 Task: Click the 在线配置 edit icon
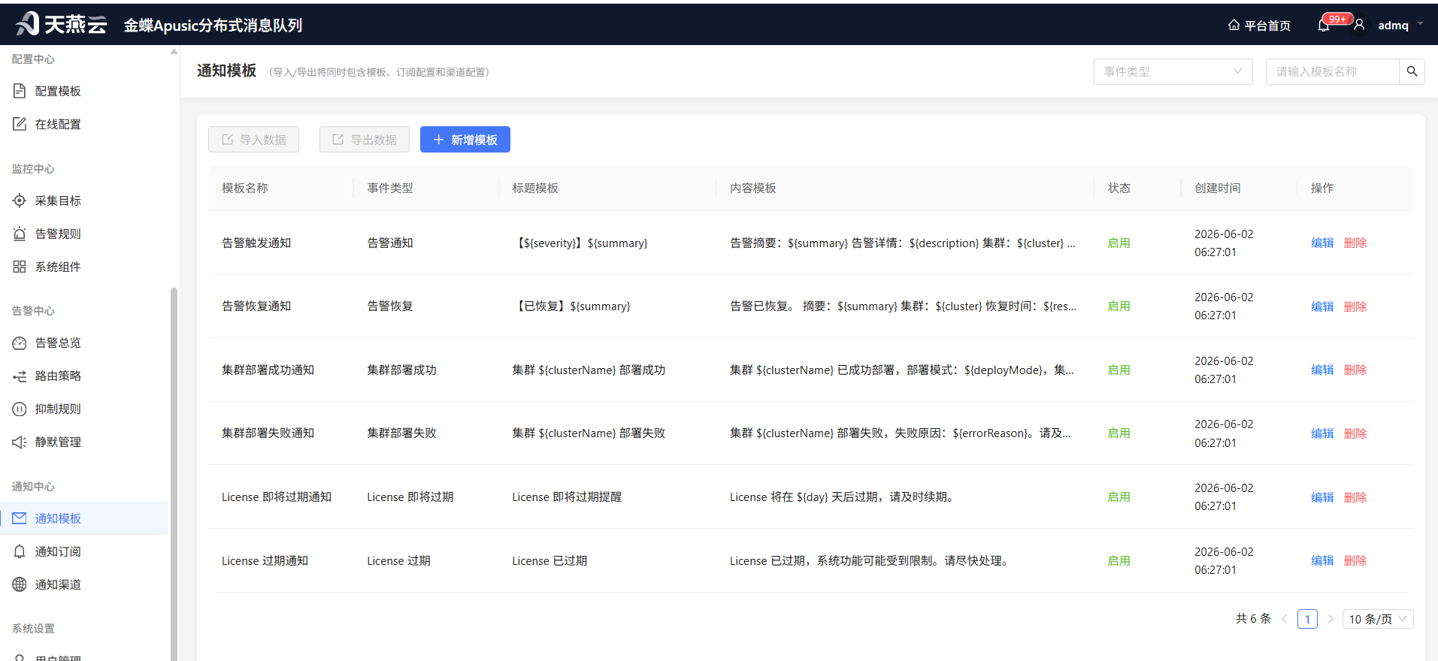[20, 124]
